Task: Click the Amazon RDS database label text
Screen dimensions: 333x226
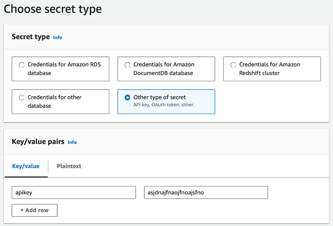Action: coord(64,69)
